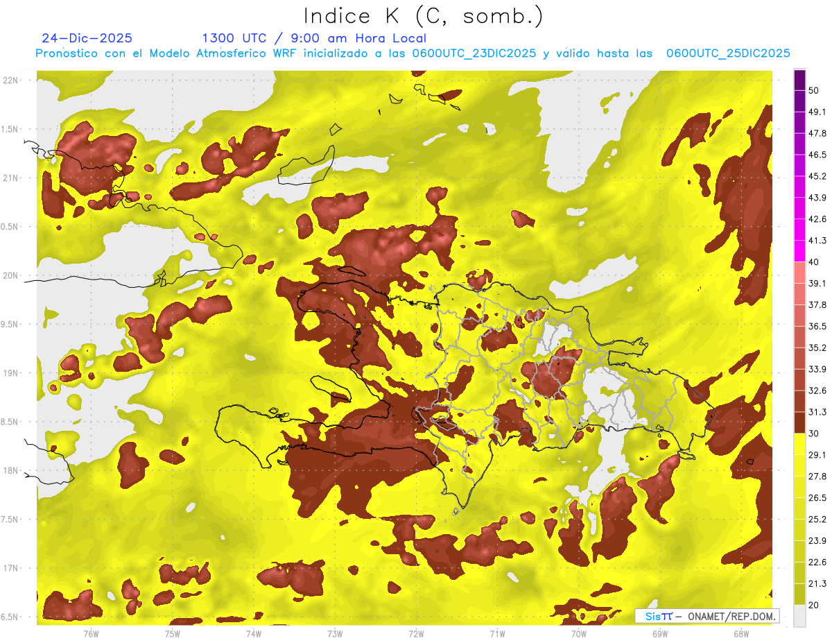Viewport: 832px width, 643px height.
Task: Click legend value "25.2"
Action: [x=817, y=519]
